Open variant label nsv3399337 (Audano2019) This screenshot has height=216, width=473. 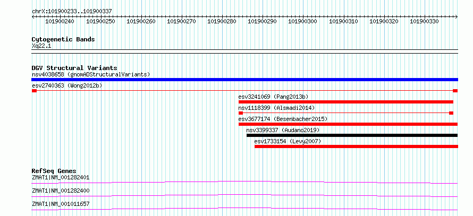tap(283, 130)
